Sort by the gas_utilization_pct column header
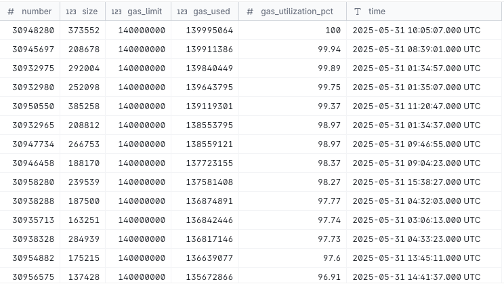Image resolution: width=504 pixels, height=284 pixels. tap(293, 12)
